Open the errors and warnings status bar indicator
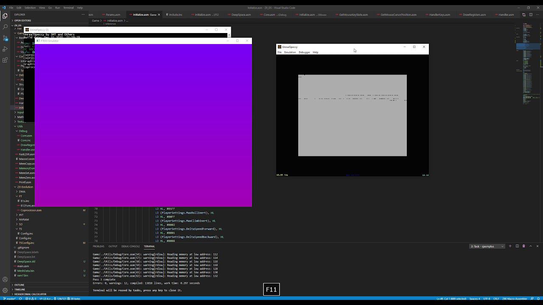 tap(31, 299)
